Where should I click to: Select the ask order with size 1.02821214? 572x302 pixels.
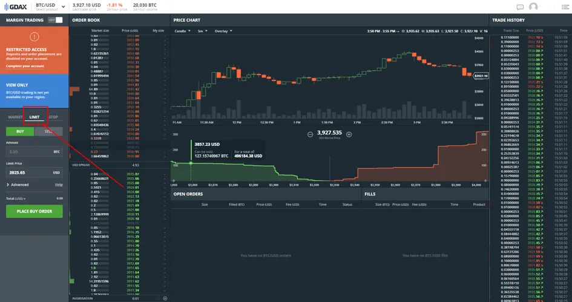(119, 111)
